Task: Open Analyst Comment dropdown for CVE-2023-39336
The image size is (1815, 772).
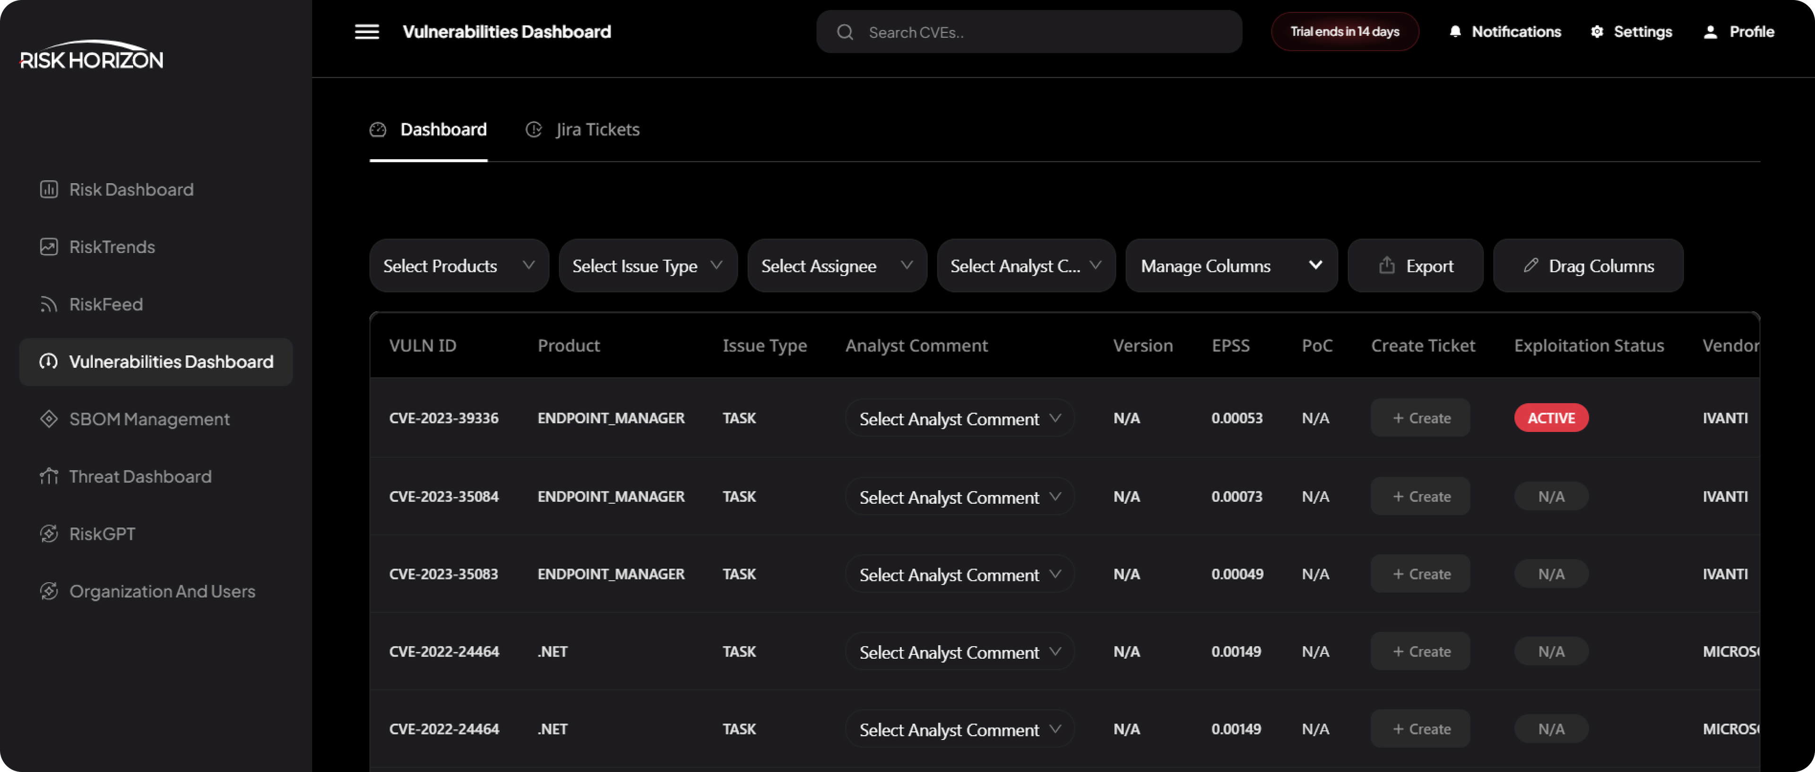Action: (x=959, y=419)
